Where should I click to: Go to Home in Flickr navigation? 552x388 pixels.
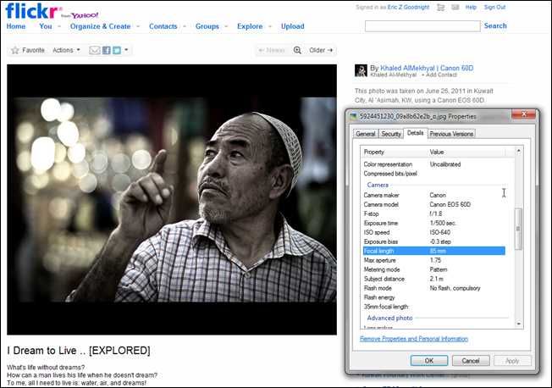[x=16, y=26]
